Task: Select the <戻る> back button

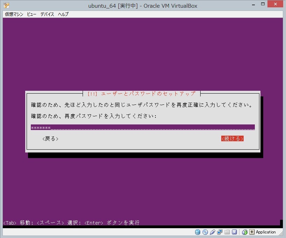Action: point(50,139)
